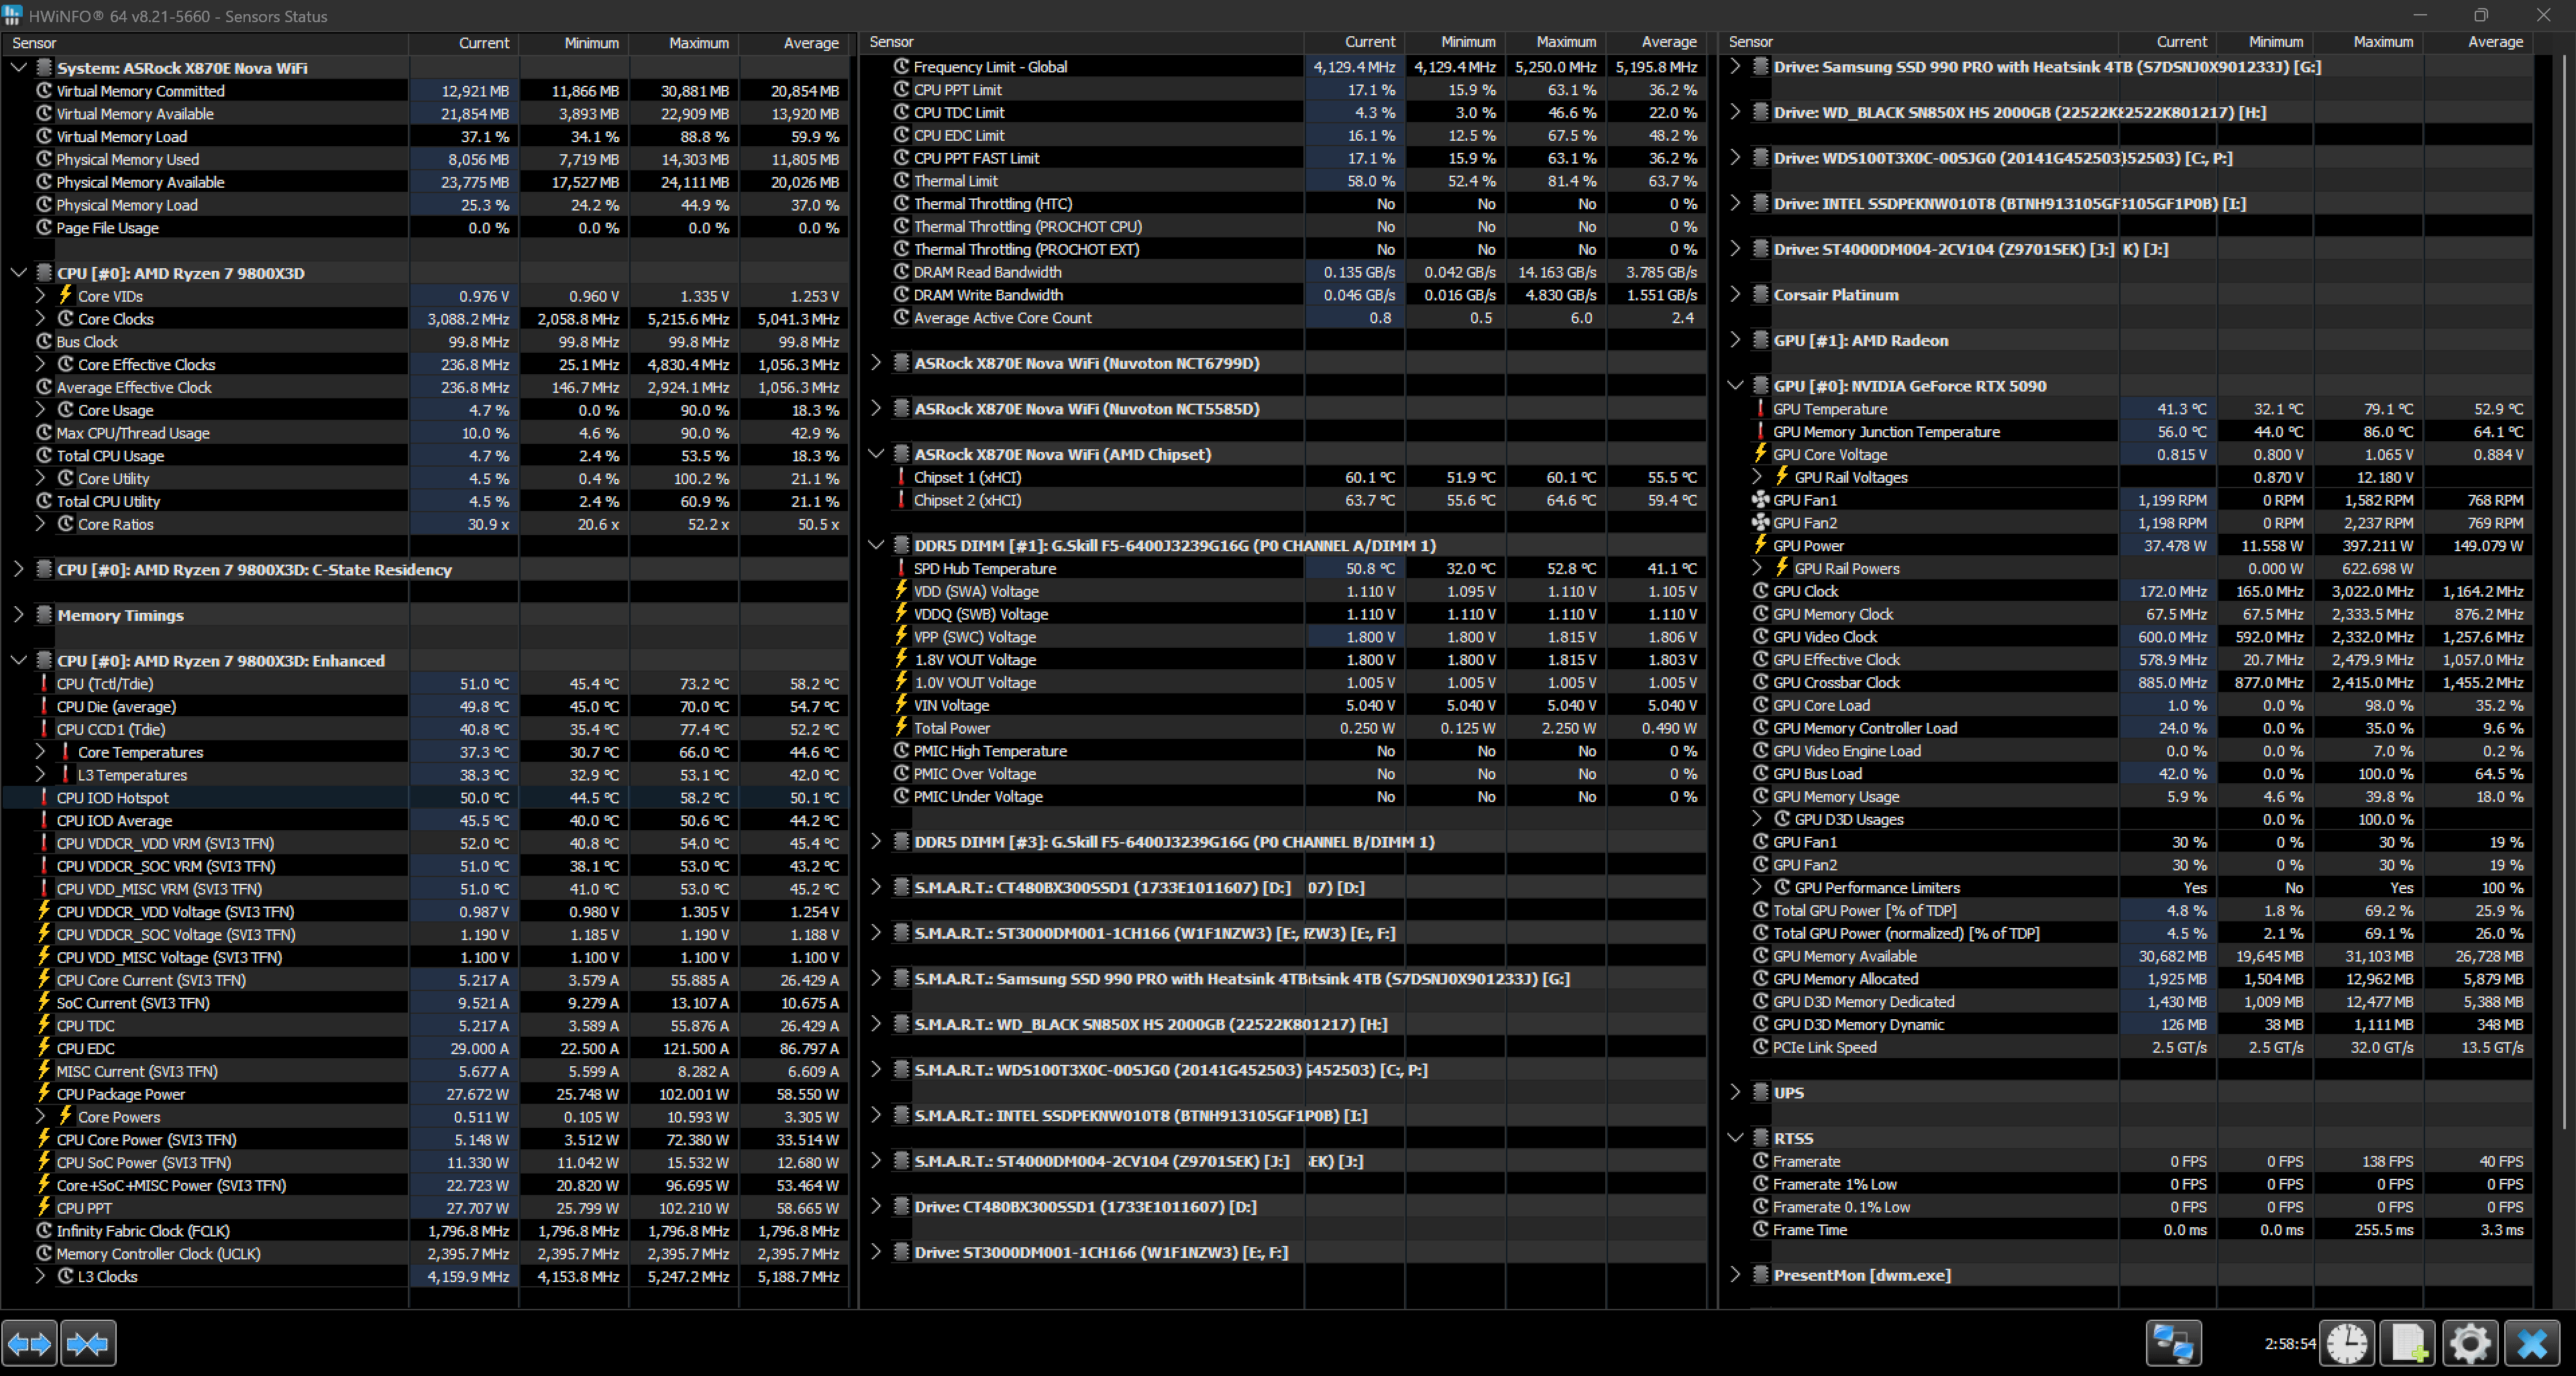Image resolution: width=2576 pixels, height=1376 pixels.
Task: Click the fan icon beside GPU Fan2 RPM
Action: (x=1761, y=522)
